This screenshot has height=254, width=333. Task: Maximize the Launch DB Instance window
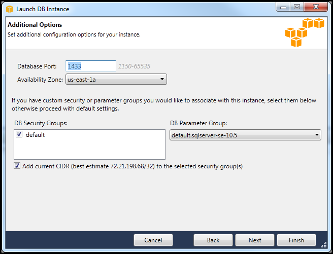click(x=297, y=7)
